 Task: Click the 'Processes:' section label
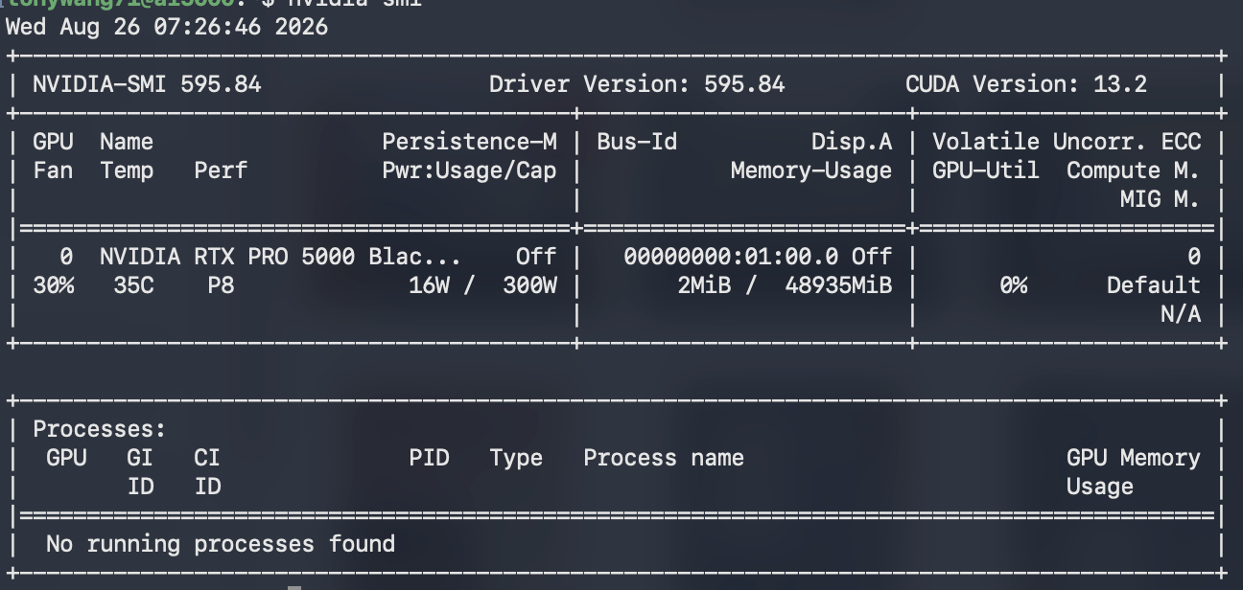100,429
